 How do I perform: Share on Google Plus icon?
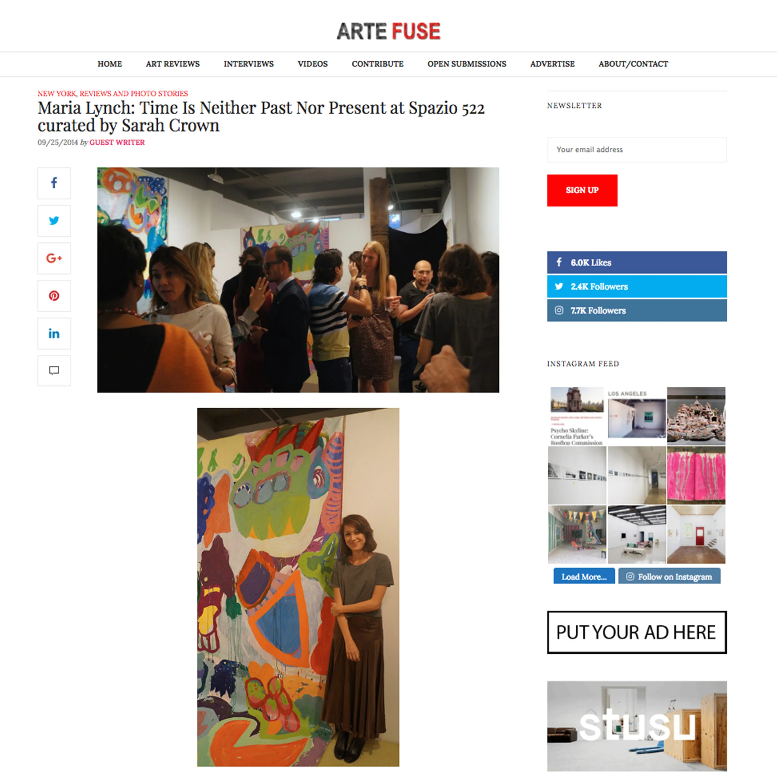pos(54,258)
